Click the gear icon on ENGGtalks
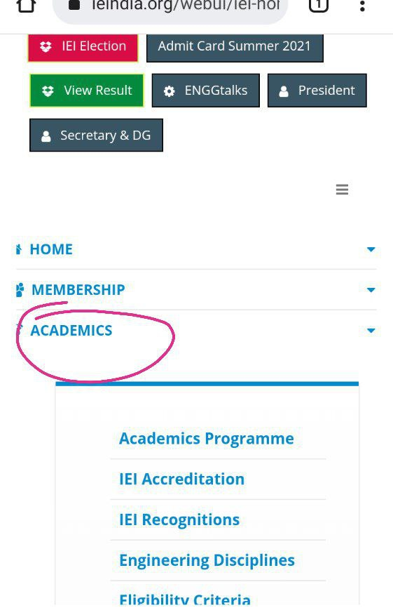This screenshot has width=393, height=608. (x=169, y=91)
